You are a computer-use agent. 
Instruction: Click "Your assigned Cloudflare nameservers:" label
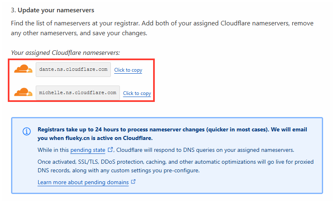click(x=65, y=53)
